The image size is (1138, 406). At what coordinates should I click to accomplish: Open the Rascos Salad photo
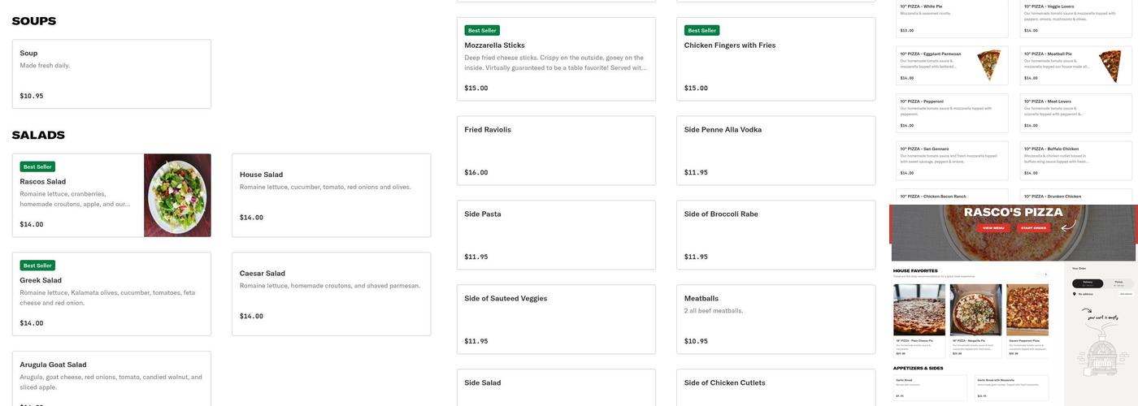177,196
